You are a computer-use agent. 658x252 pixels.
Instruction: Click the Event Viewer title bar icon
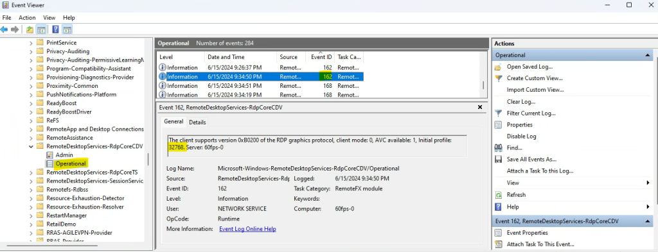[x=6, y=5]
